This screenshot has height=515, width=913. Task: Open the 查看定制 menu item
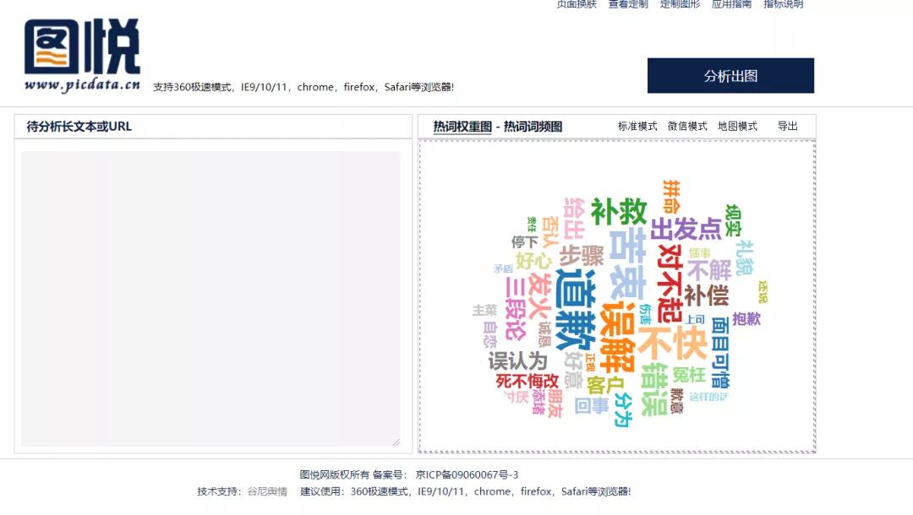pyautogui.click(x=624, y=5)
